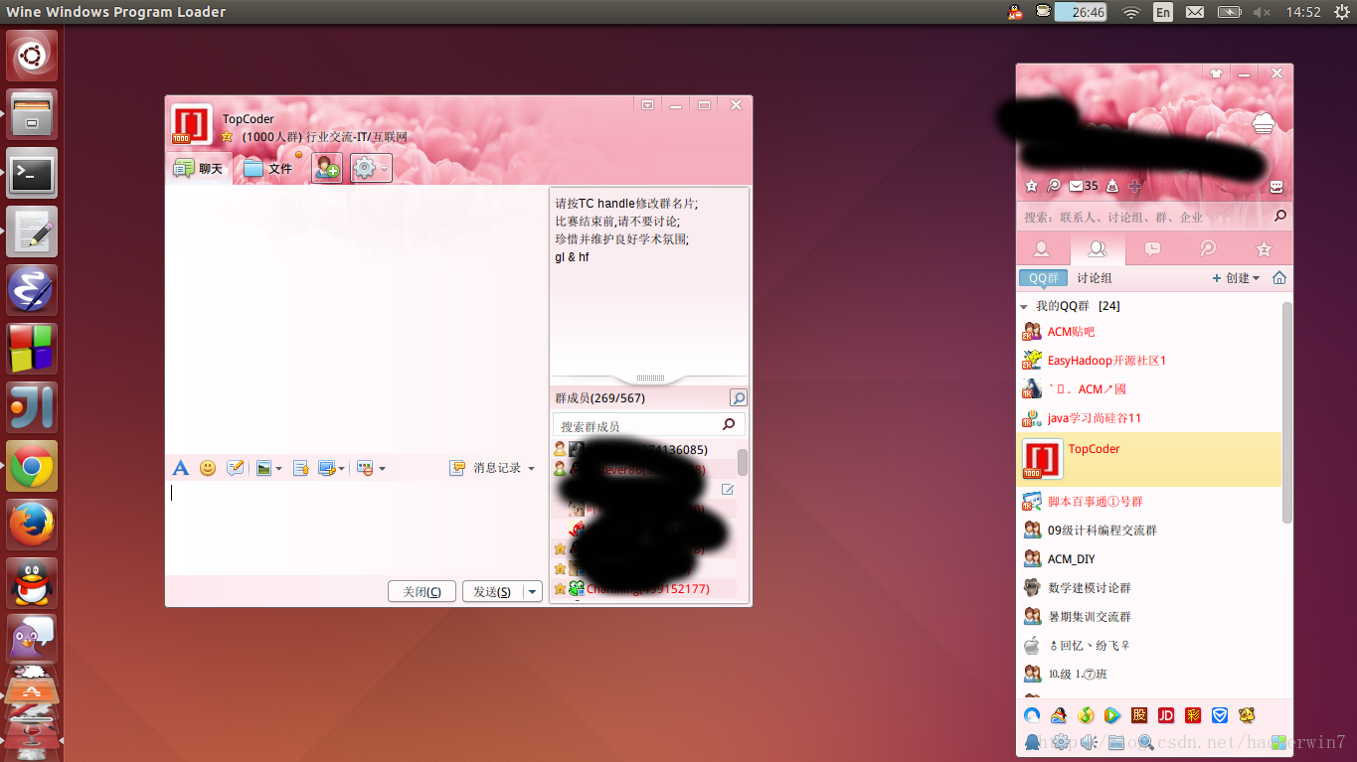Switch to the Qzone star tab
Screen dimensions: 1357x762
pos(1265,248)
